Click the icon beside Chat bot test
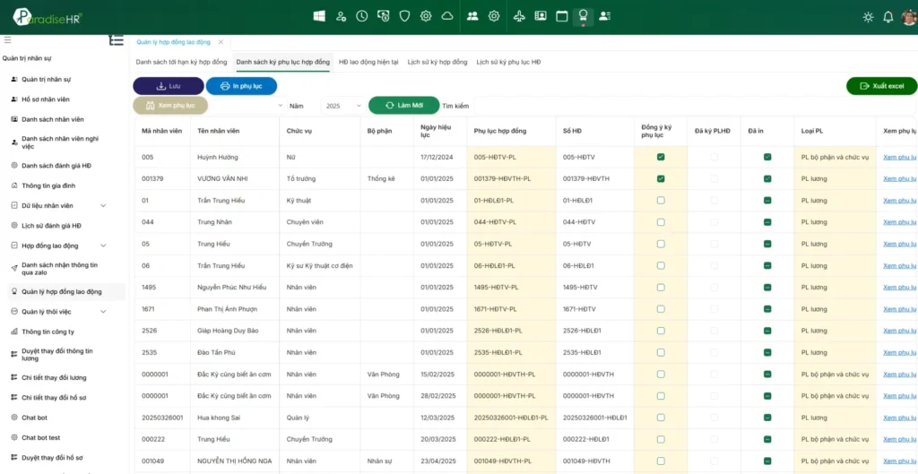918x474 pixels. 14,438
